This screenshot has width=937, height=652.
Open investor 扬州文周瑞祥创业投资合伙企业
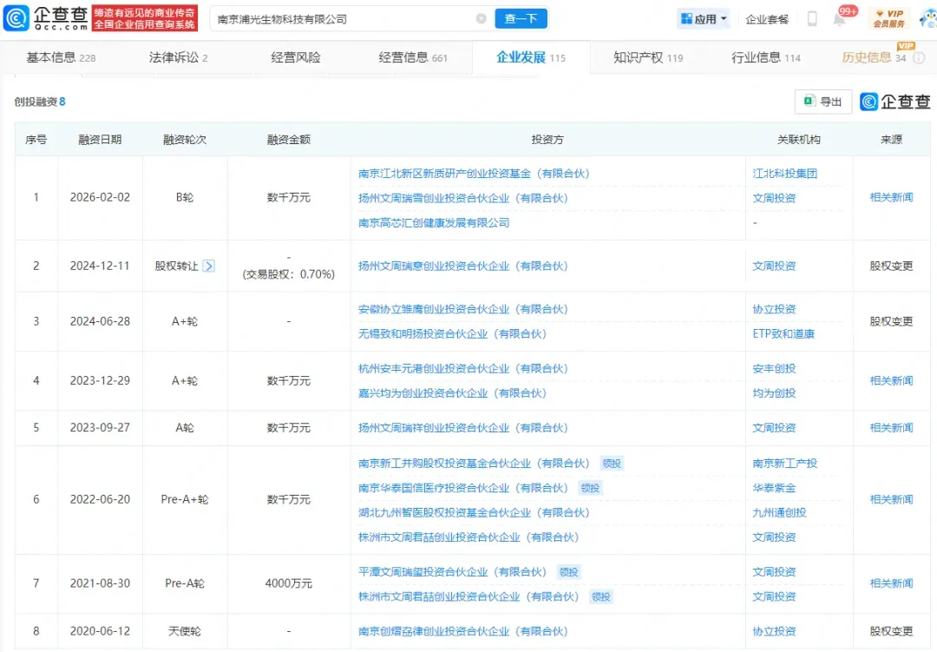click(x=463, y=428)
